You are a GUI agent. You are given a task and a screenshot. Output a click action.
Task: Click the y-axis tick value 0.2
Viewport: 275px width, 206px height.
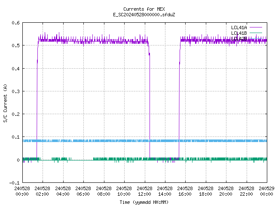tap(15, 114)
